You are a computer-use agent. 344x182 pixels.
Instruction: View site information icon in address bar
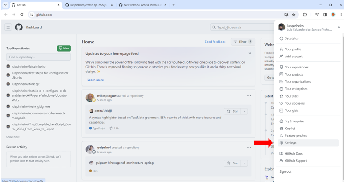coord(32,15)
